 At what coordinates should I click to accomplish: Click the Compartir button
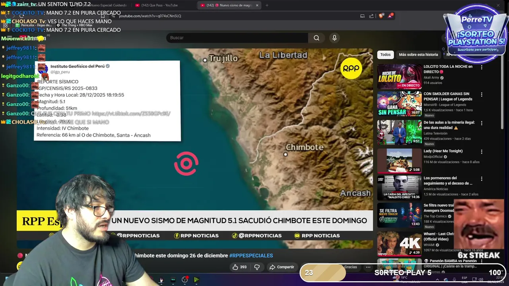click(x=282, y=267)
